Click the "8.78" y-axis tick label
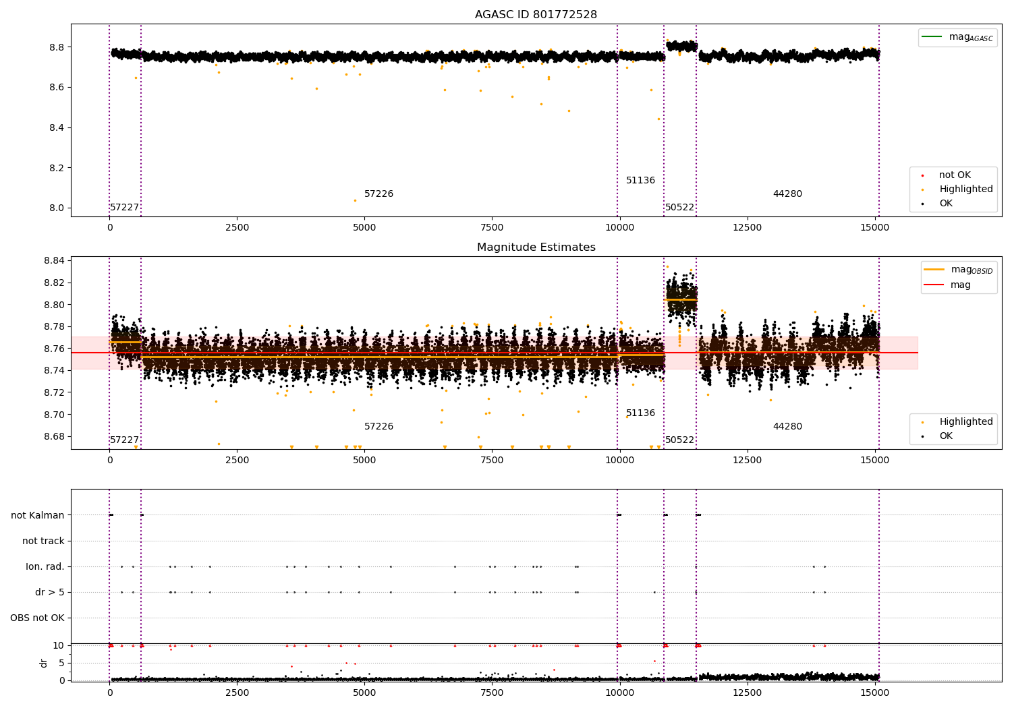 [54, 327]
